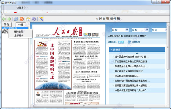Screen dimensions: 171x109
Task: Open article 俞正声主持全国政协主席会议
Action: [129, 71]
